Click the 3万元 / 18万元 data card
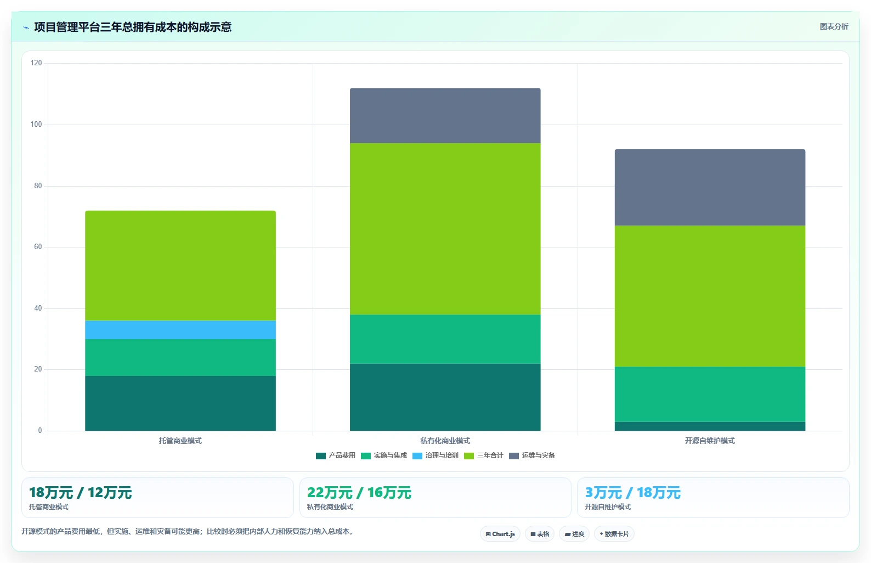 [x=713, y=498]
